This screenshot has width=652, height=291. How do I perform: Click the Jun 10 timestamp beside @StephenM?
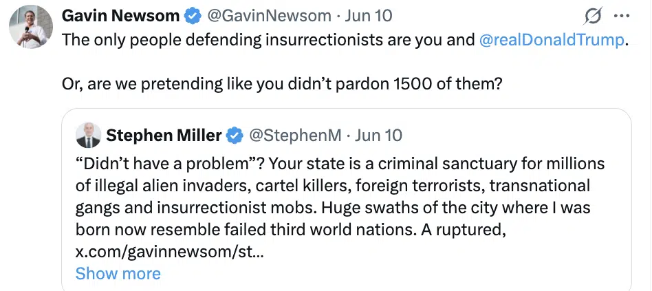coord(378,136)
